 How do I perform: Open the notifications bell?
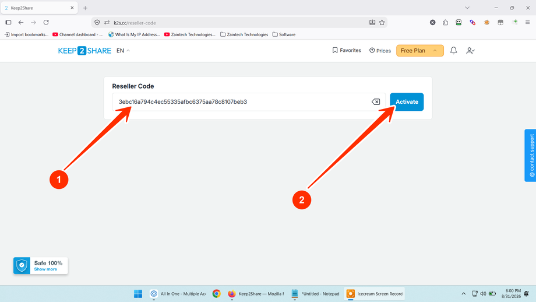coord(453,51)
